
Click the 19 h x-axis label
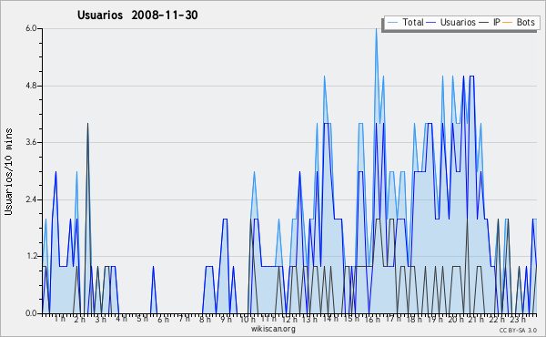(x=435, y=319)
